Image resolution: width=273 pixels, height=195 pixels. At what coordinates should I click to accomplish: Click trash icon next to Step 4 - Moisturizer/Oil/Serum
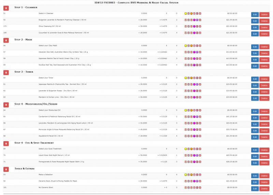pyautogui.click(x=6, y=105)
